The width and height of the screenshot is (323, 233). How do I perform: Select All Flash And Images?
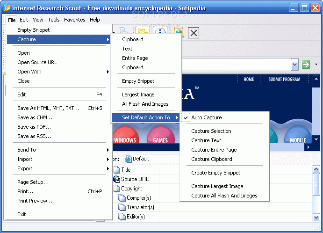(x=146, y=104)
